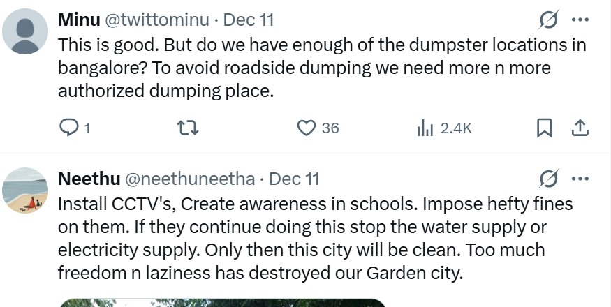View analytics showing 2.4K views
The height and width of the screenshot is (307, 611).
click(425, 128)
